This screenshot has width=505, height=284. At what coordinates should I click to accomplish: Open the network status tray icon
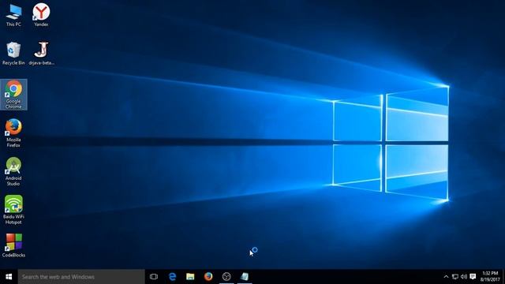[455, 277]
